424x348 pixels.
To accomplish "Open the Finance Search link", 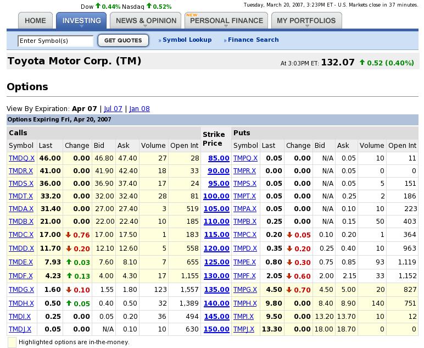I will tap(253, 40).
